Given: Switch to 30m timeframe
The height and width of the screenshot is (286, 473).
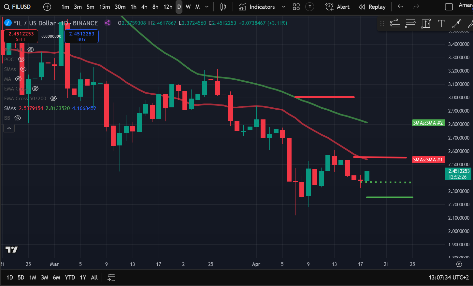Looking at the screenshot, I should point(120,7).
